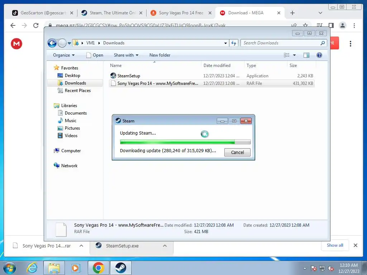This screenshot has width=367, height=275.
Task: Click the Steam logo in dialog title bar
Action: click(x=118, y=121)
